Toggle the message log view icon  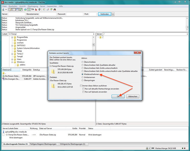coord(10,10)
